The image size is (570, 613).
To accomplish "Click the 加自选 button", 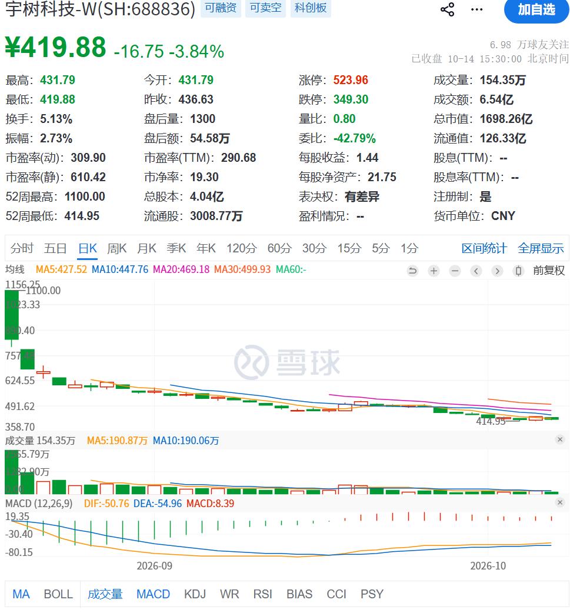I will pyautogui.click(x=536, y=10).
